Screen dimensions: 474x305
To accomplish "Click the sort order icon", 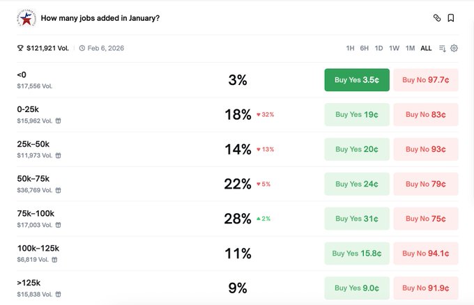I will coord(443,48).
